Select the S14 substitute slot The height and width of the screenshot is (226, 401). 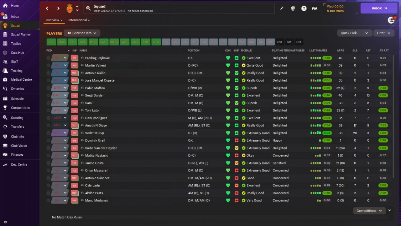click(289, 42)
